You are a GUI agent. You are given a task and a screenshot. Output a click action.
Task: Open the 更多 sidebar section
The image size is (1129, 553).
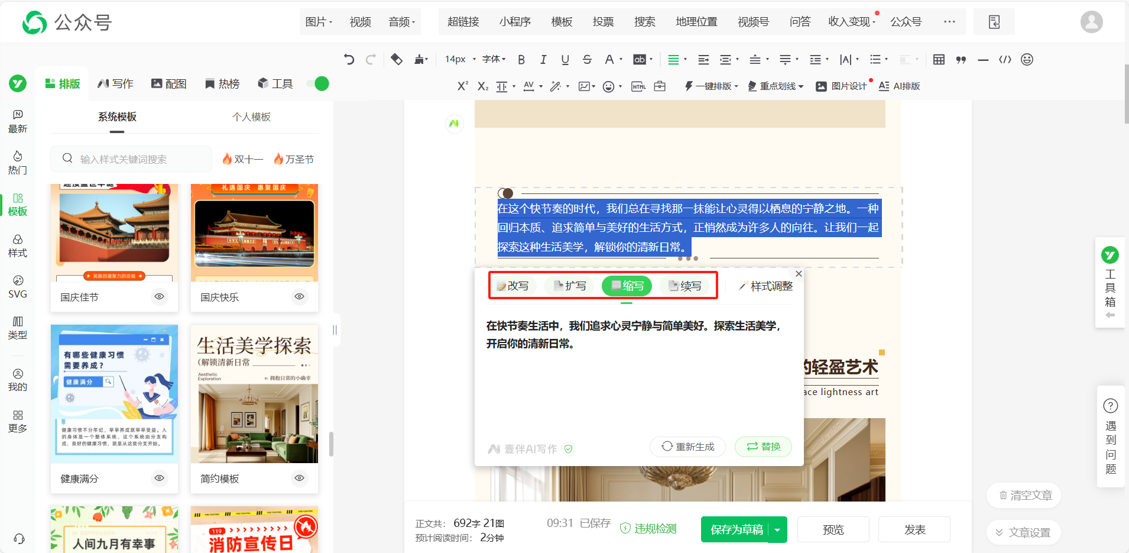pyautogui.click(x=18, y=421)
